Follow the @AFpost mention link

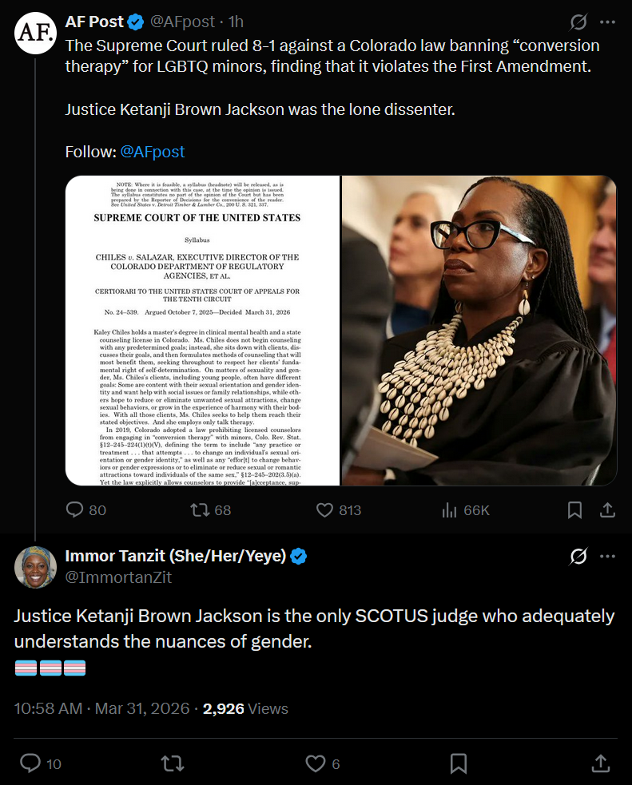[x=153, y=152]
